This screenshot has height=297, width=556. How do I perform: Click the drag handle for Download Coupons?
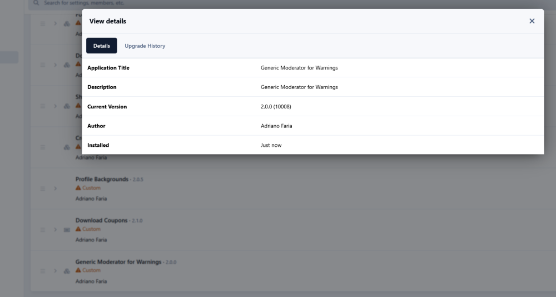coord(43,230)
